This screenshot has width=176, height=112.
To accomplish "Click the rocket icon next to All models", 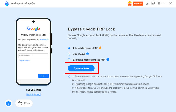I will point(100,48).
